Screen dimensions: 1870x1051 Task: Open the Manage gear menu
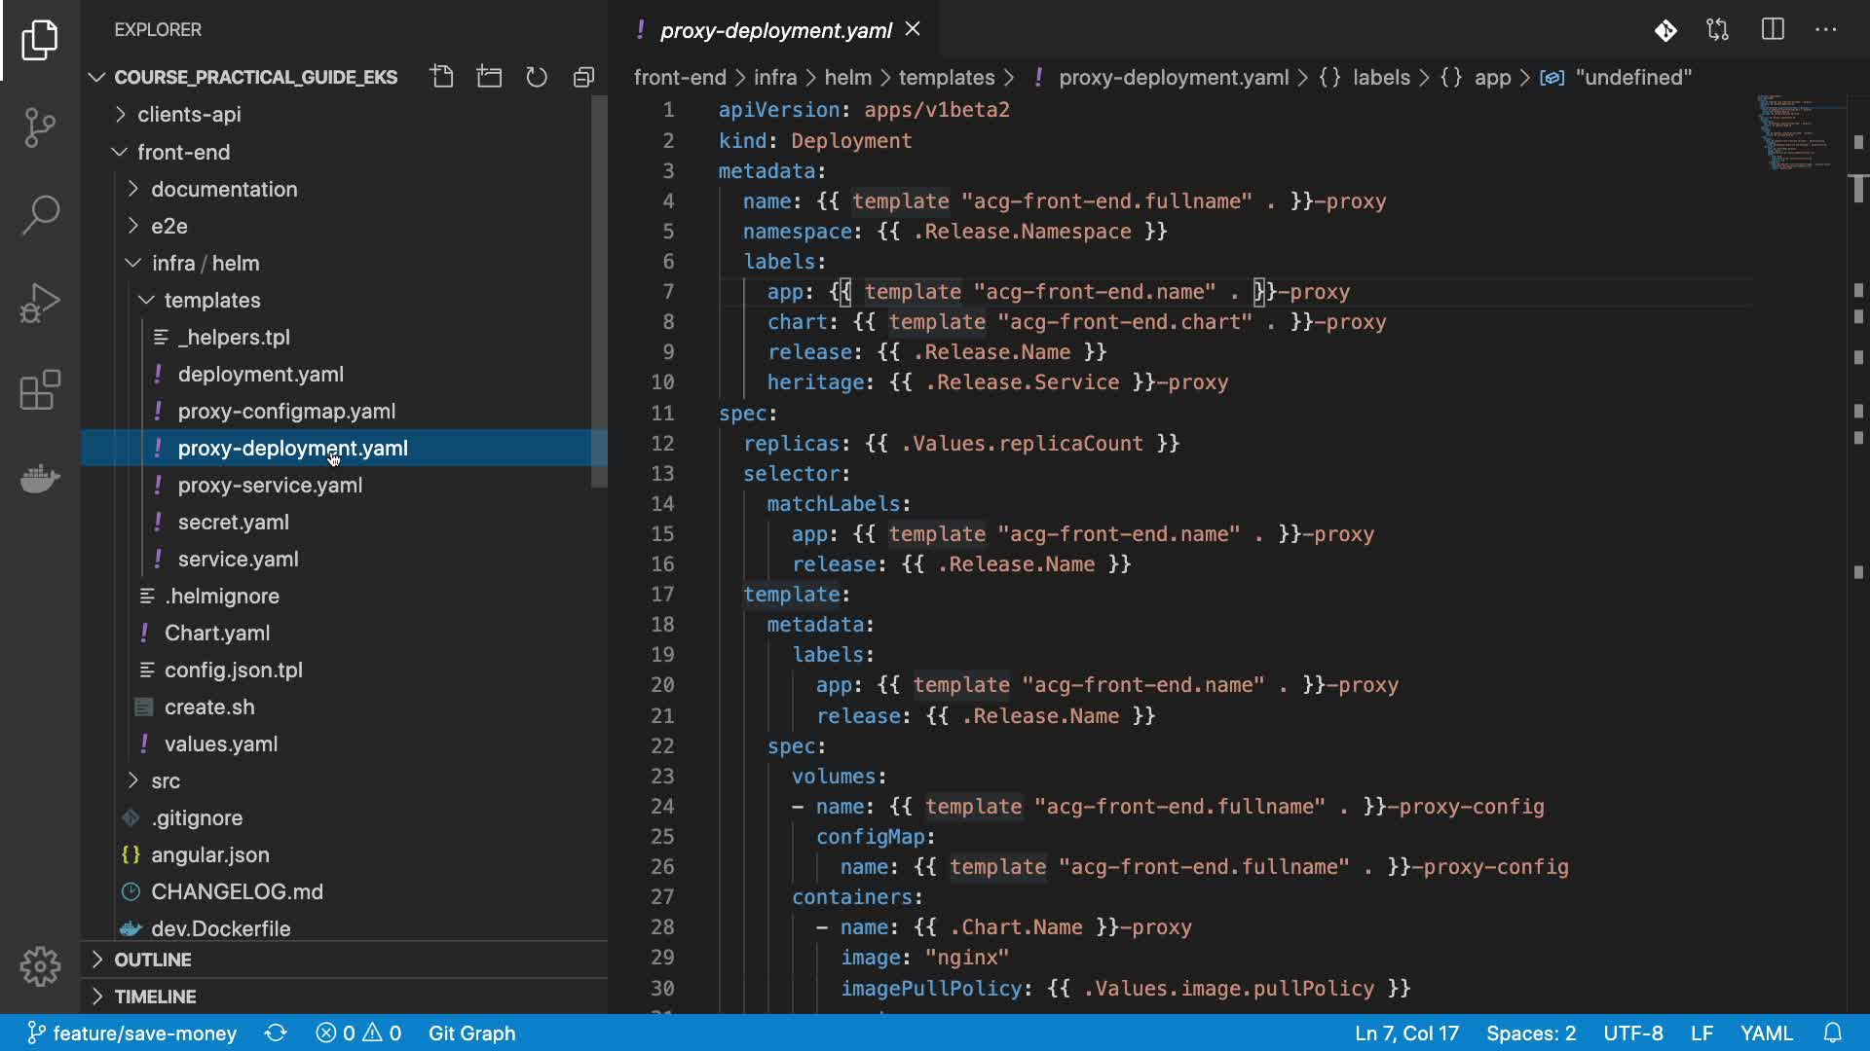[40, 966]
